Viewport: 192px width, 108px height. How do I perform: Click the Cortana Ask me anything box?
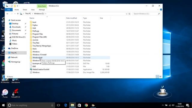coord(31,105)
